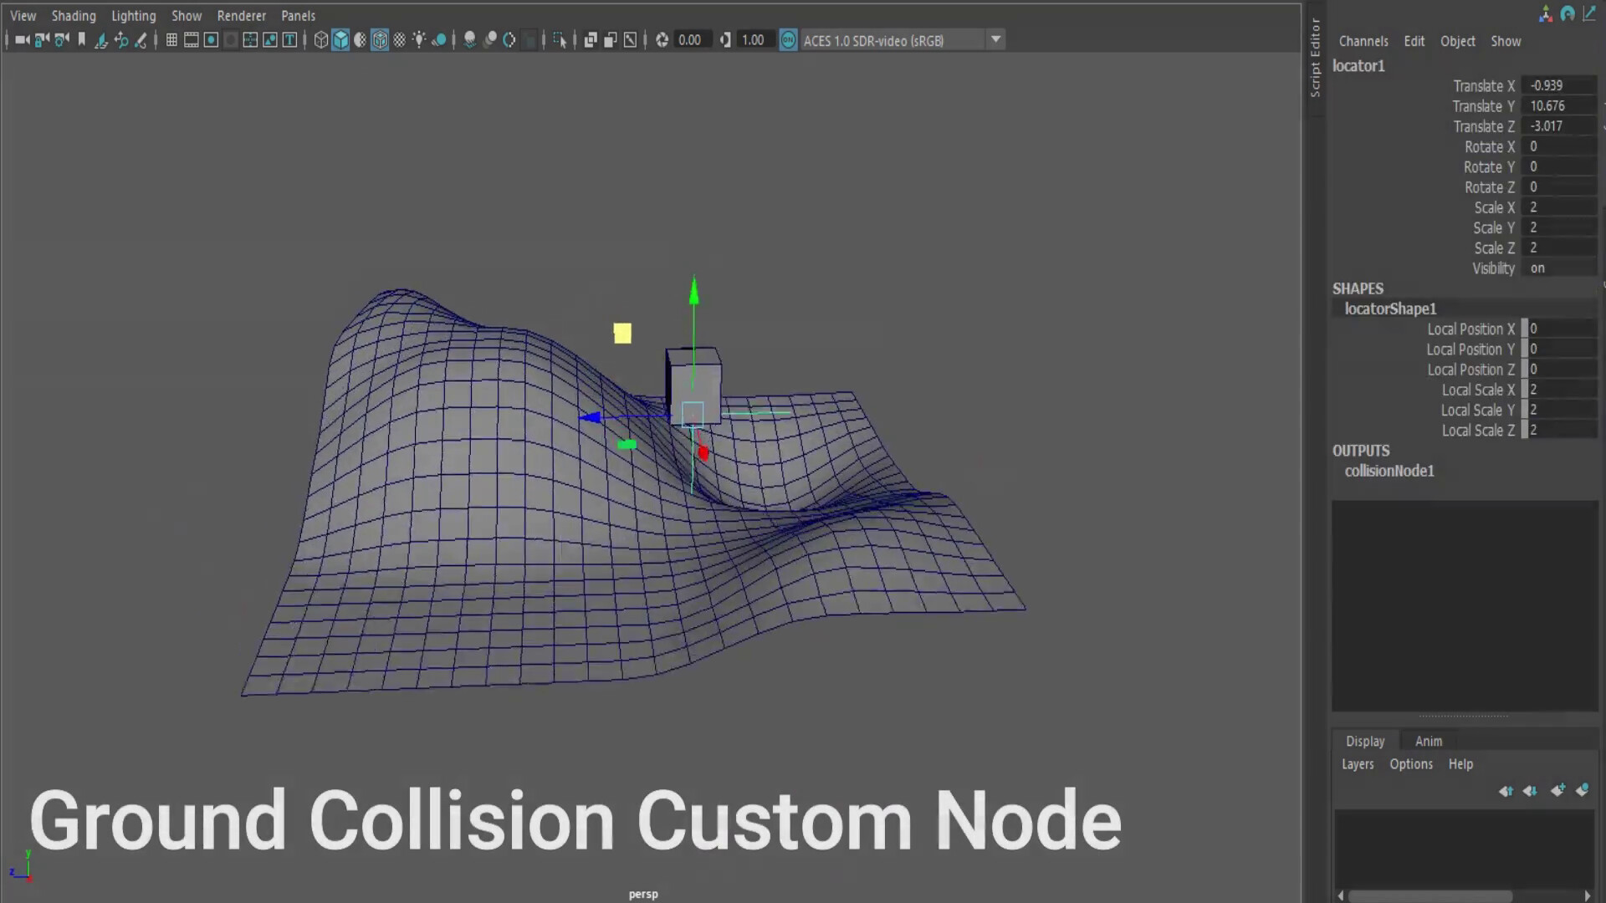Screen dimensions: 1606x903
Task: Open the Shading menu
Action: (74, 15)
